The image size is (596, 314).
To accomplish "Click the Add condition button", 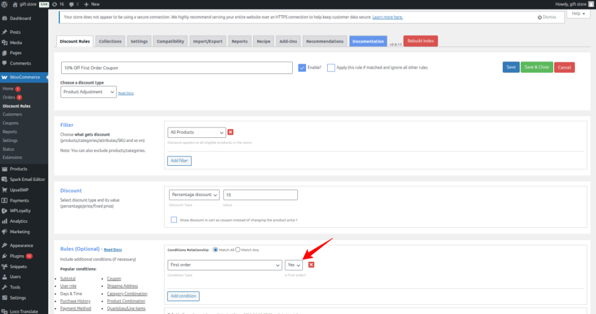I will [183, 296].
